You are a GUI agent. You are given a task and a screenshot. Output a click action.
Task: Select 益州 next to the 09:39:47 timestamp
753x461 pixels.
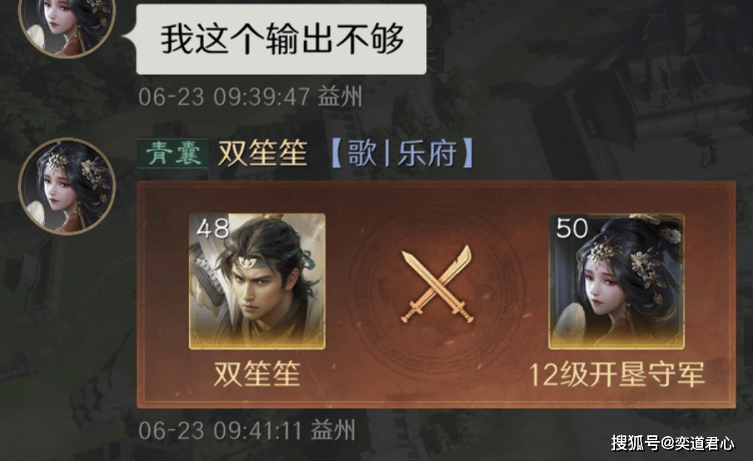tap(339, 97)
